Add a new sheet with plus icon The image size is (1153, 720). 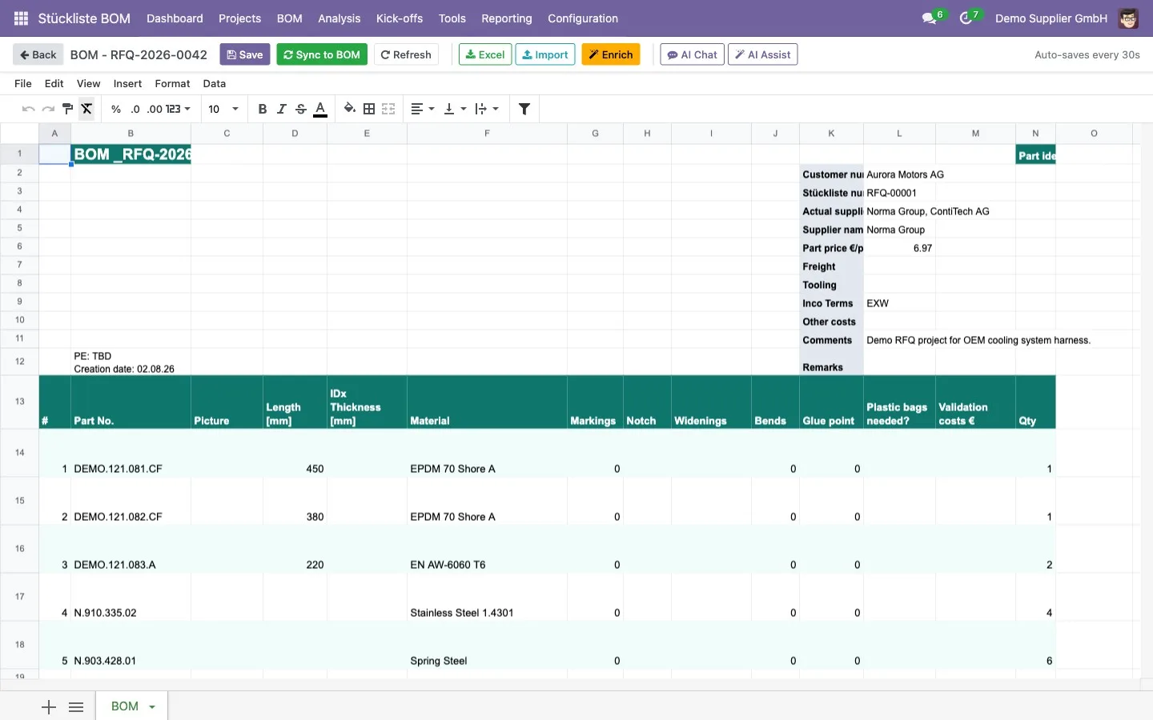click(x=49, y=706)
